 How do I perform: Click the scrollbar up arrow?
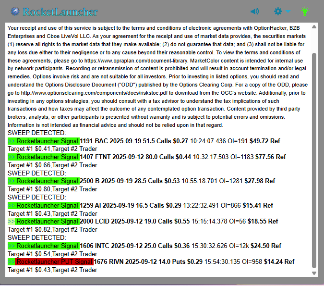(x=314, y=27)
